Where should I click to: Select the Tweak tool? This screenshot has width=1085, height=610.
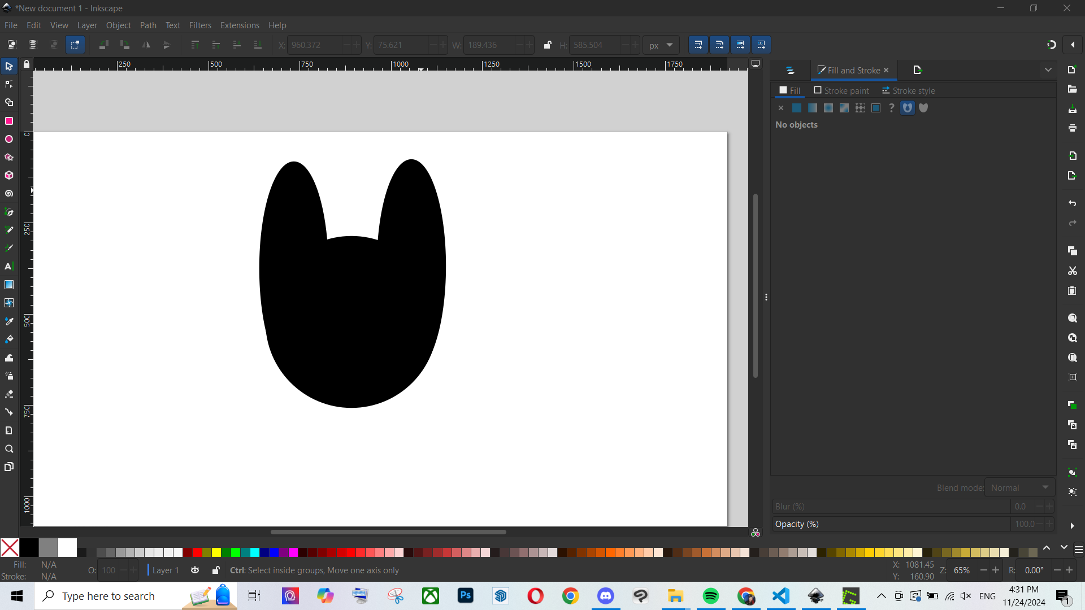point(9,358)
